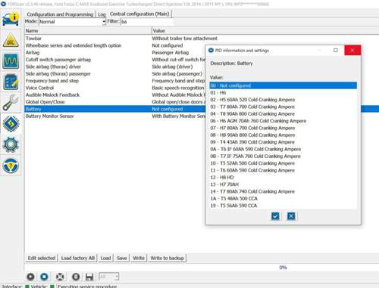Open the settings gear sidebar icon
The image size is (379, 288).
(11, 144)
